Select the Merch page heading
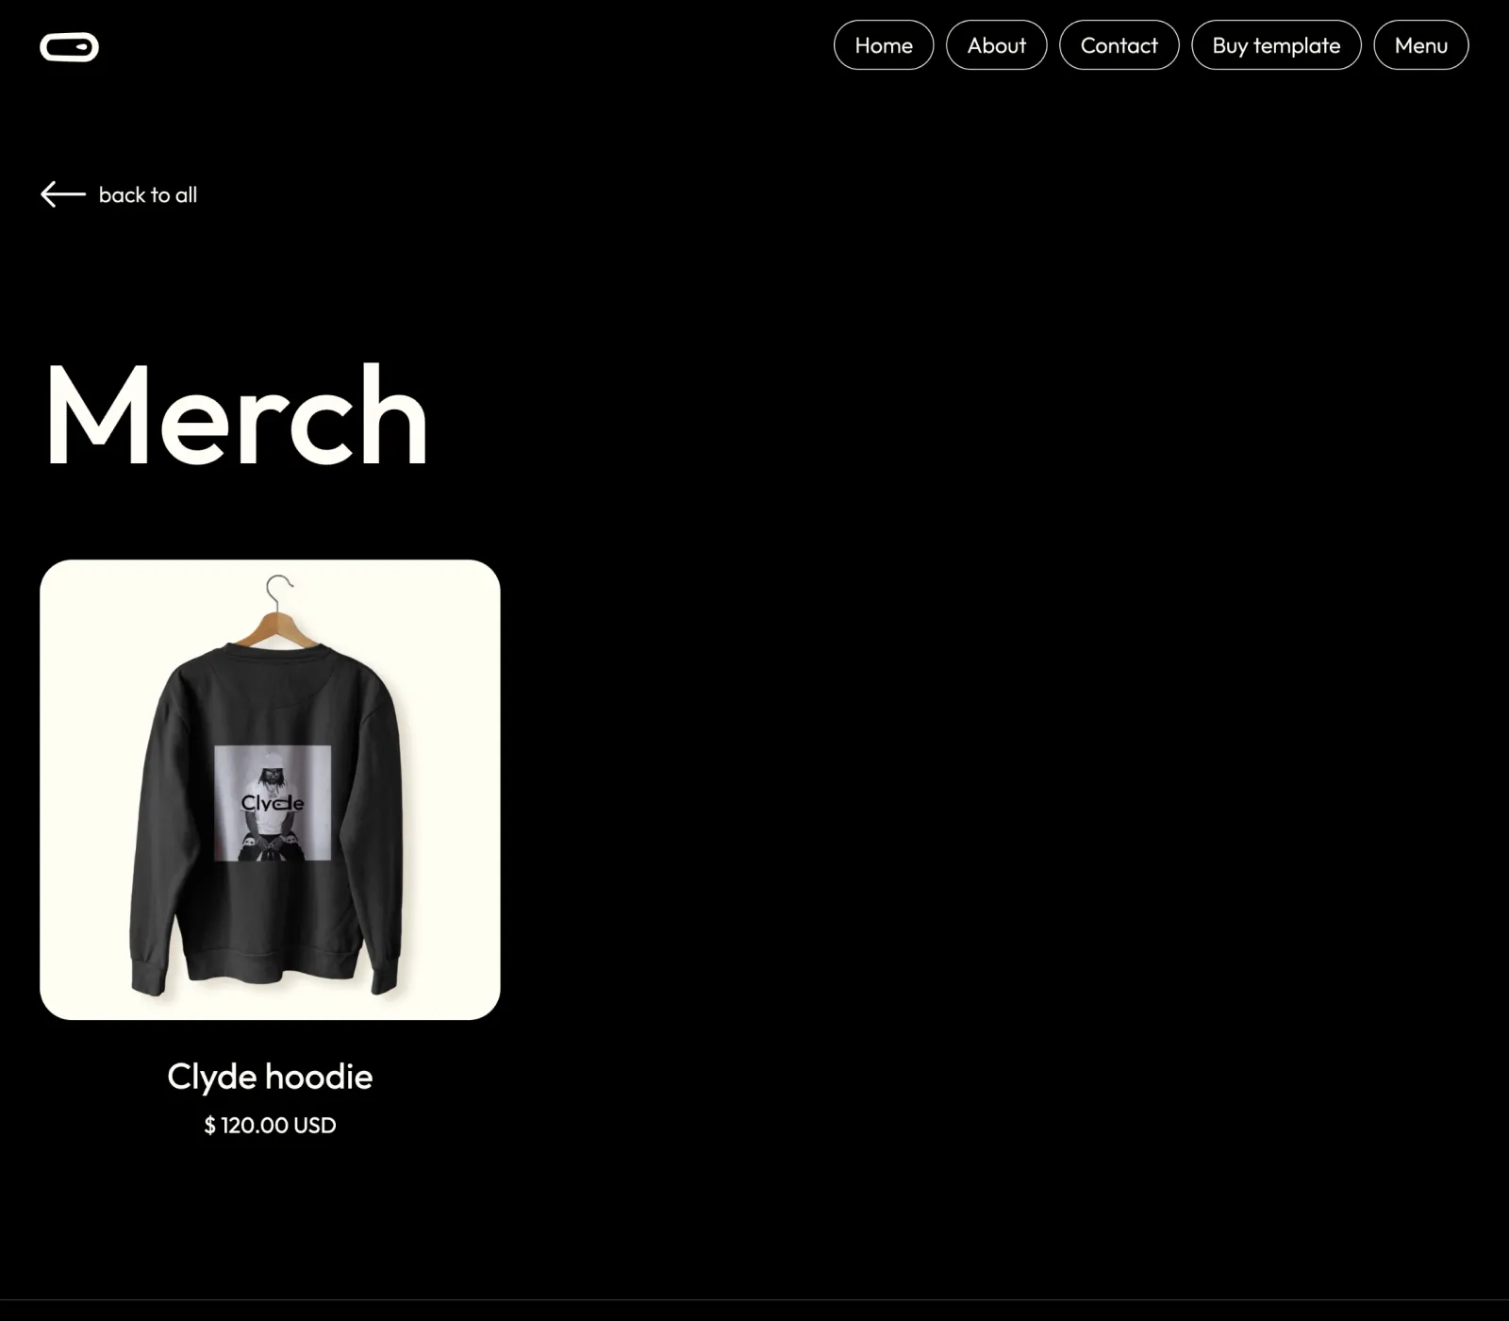 pyautogui.click(x=236, y=415)
